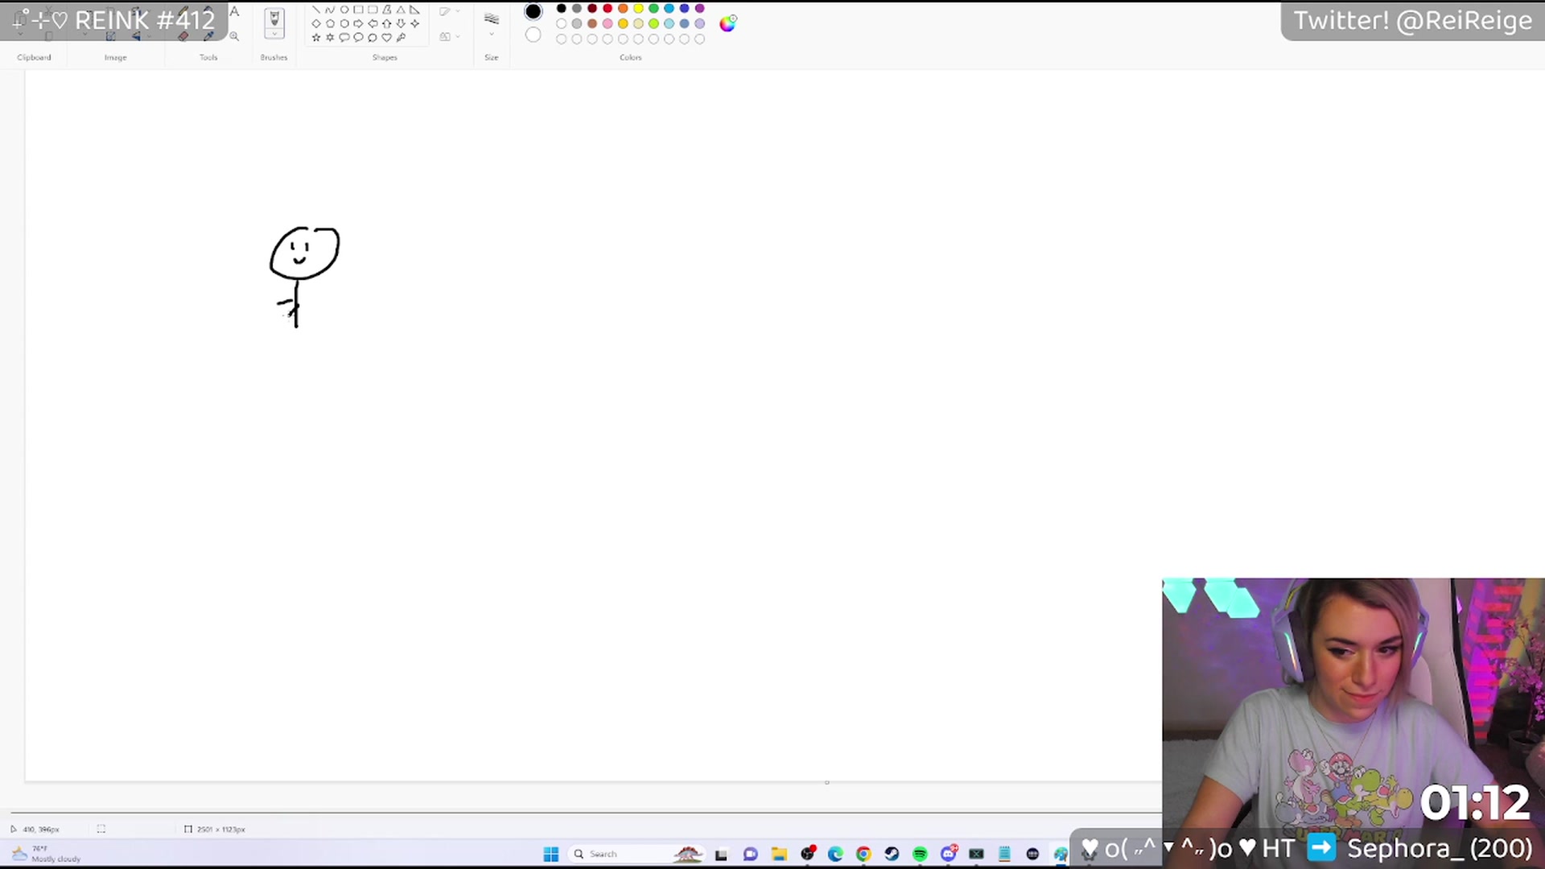Select the Lightning bolt shape
Viewport: 1545px width, 869px height.
click(x=401, y=37)
